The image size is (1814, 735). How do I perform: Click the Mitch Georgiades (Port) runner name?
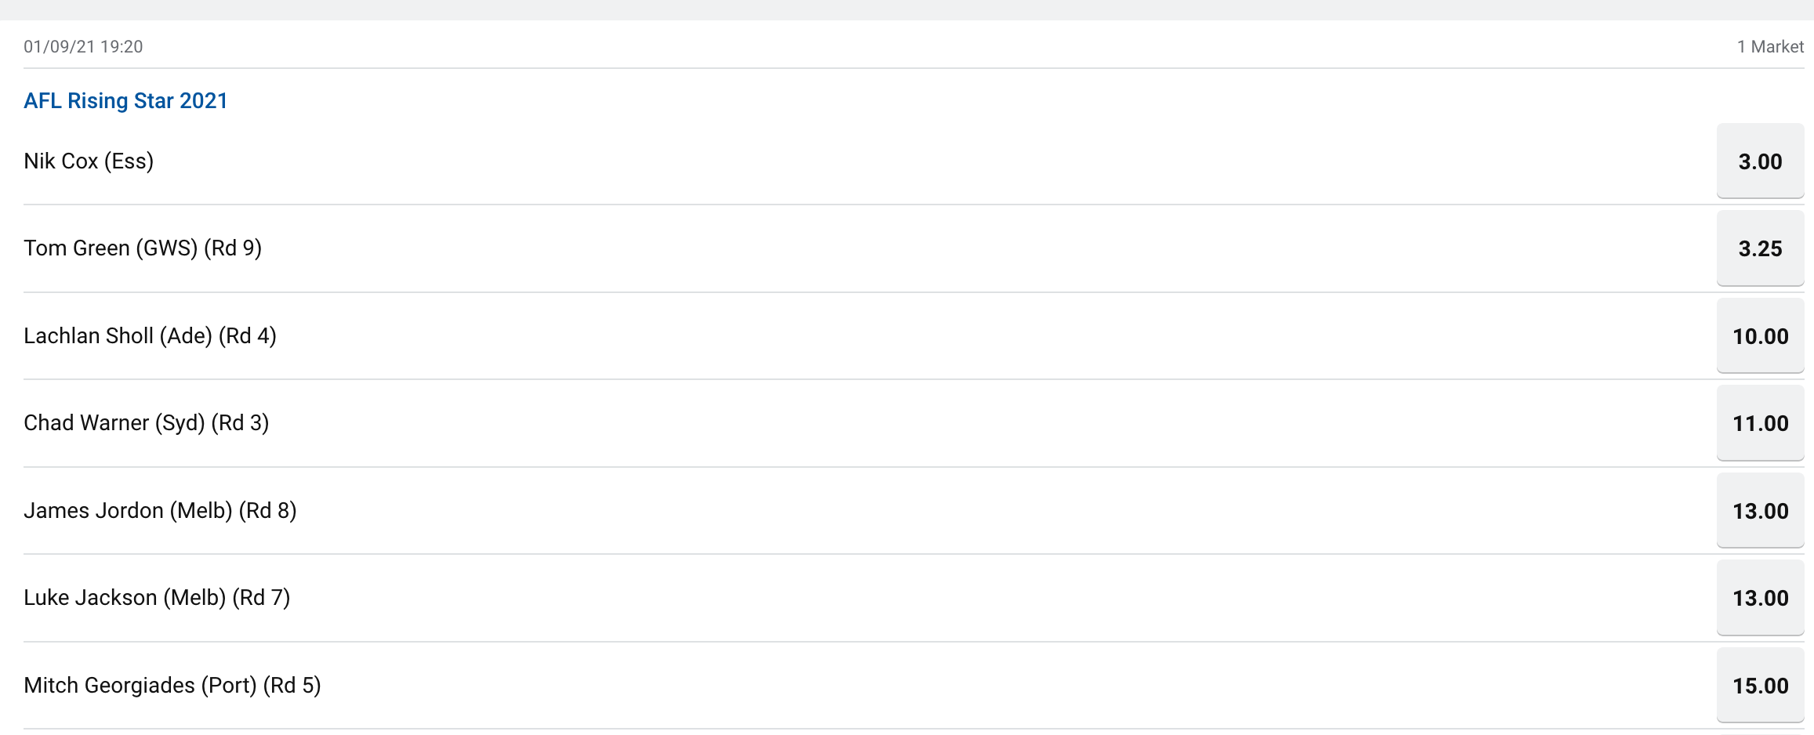pos(140,686)
